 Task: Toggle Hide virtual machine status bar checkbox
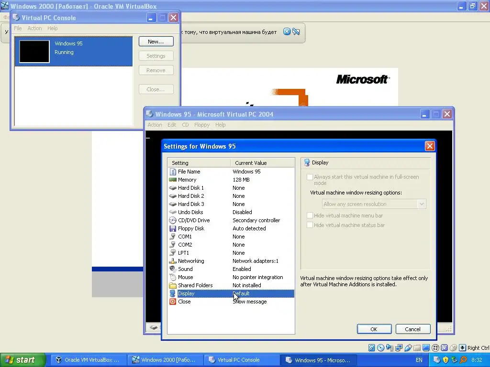pos(310,225)
